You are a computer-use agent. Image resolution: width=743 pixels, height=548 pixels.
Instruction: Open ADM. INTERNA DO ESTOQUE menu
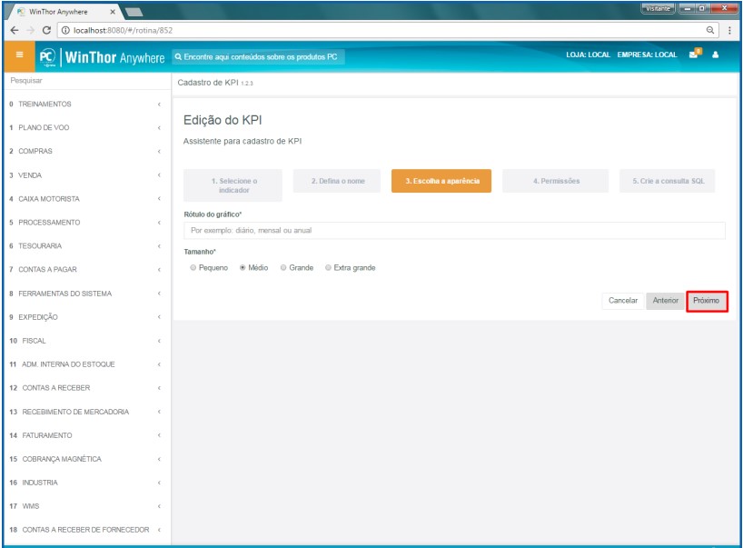pos(85,364)
